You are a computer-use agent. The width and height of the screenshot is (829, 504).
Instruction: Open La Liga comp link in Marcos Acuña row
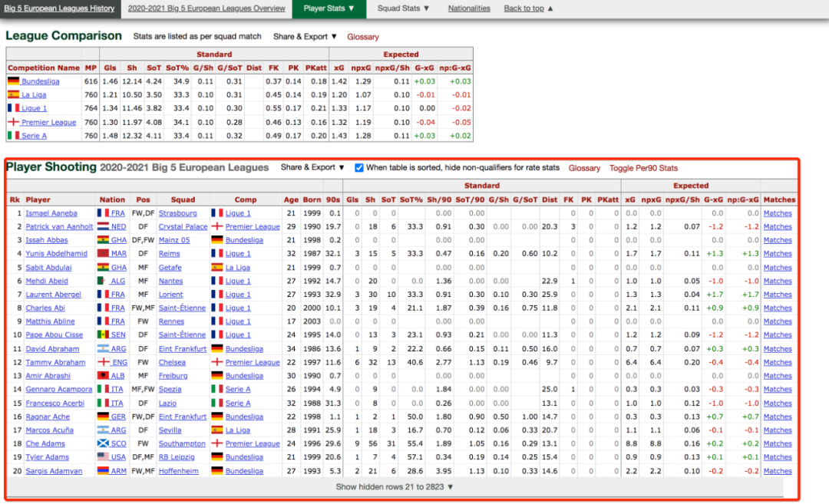[x=238, y=430]
